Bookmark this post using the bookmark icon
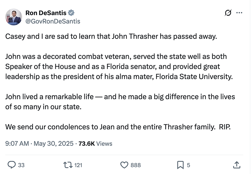The image size is (252, 174). point(180,165)
